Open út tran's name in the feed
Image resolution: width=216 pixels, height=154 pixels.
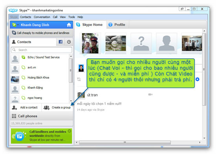pyautogui.click(x=92, y=95)
